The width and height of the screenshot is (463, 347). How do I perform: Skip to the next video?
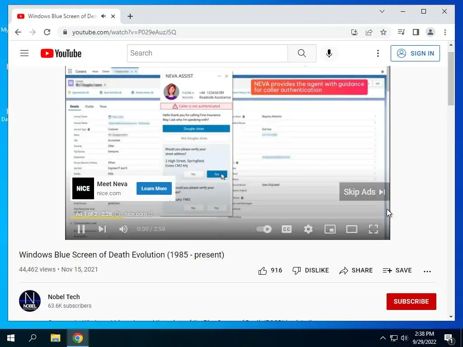(x=102, y=229)
